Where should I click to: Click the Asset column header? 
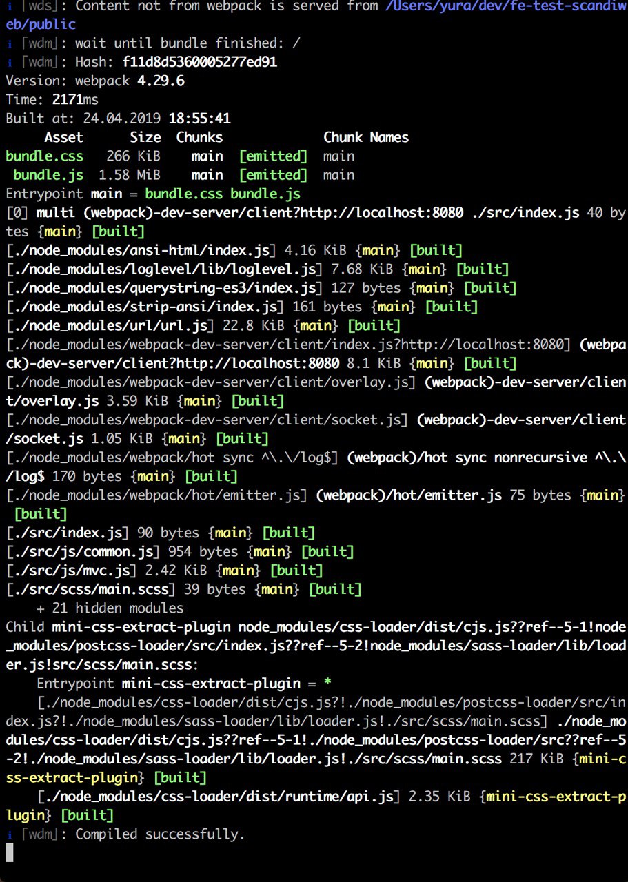(63, 137)
